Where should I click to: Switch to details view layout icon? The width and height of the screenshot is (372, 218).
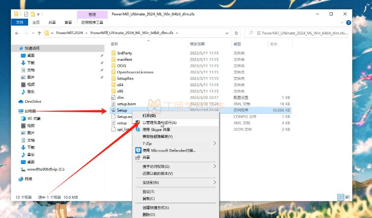[341, 197]
